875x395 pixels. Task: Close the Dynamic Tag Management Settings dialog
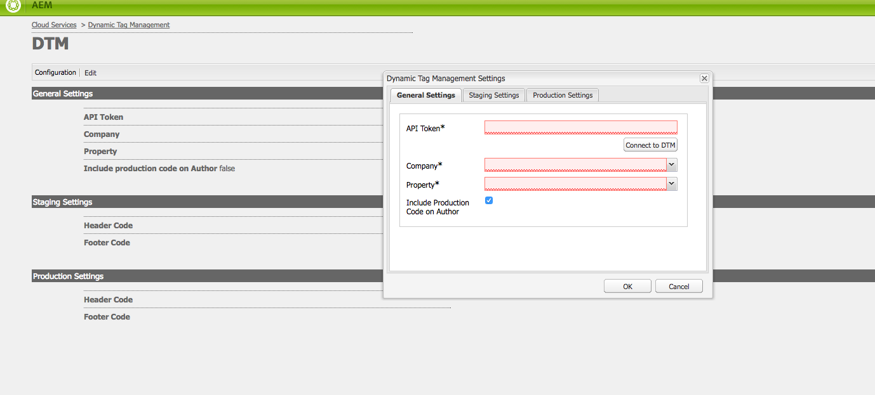[x=704, y=78]
